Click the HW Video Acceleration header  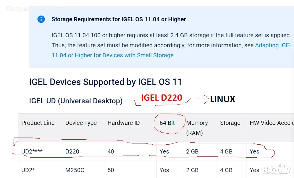[x=272, y=123]
